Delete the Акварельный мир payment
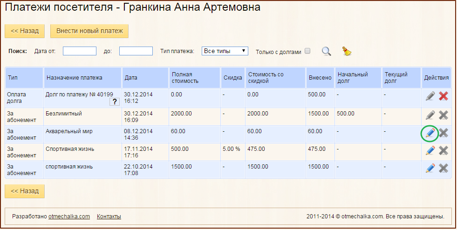Image resolution: width=457 pixels, height=230 pixels. pos(443,133)
